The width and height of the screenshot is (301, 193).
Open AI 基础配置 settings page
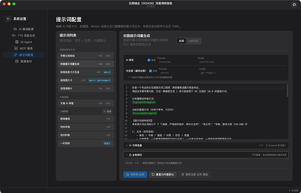pyautogui.click(x=24, y=29)
